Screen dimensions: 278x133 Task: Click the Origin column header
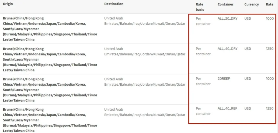tap(8, 4)
